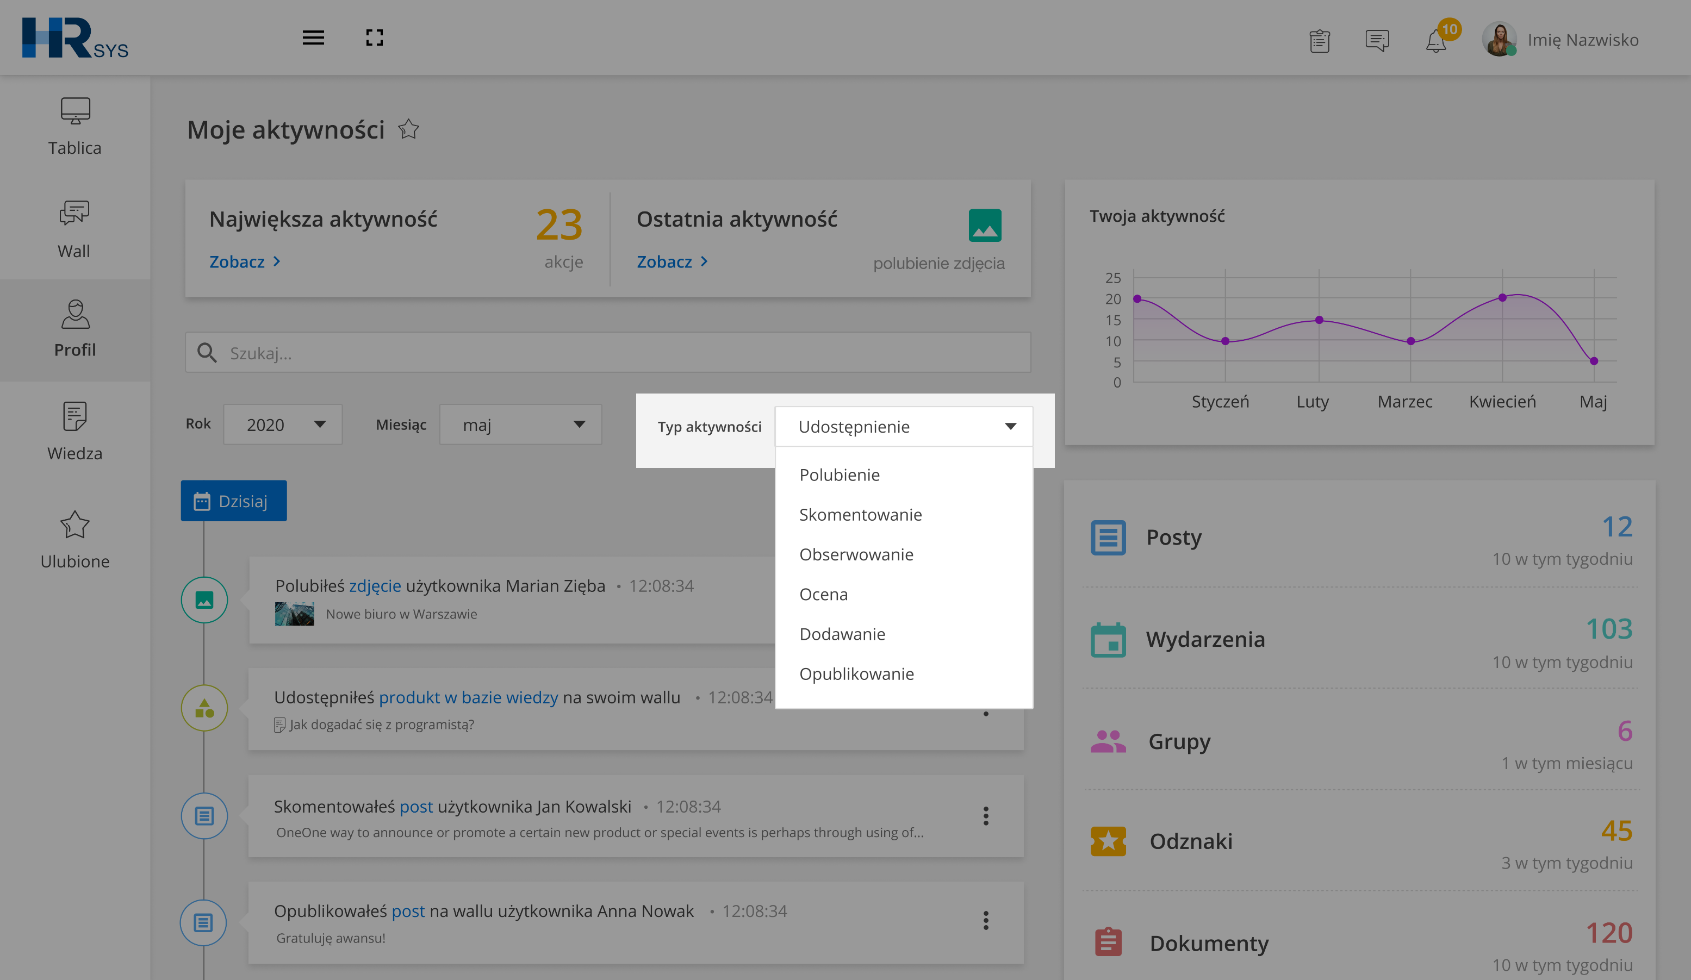
Task: Click the Tablica monitor icon
Action: pos(75,111)
